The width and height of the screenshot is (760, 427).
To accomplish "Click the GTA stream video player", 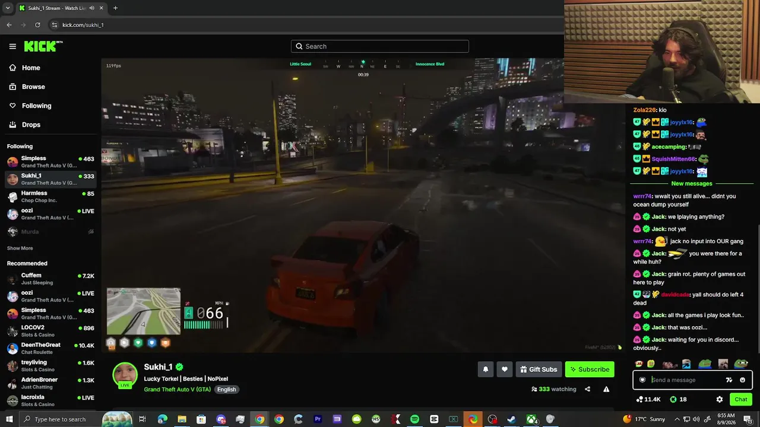I will pyautogui.click(x=362, y=205).
